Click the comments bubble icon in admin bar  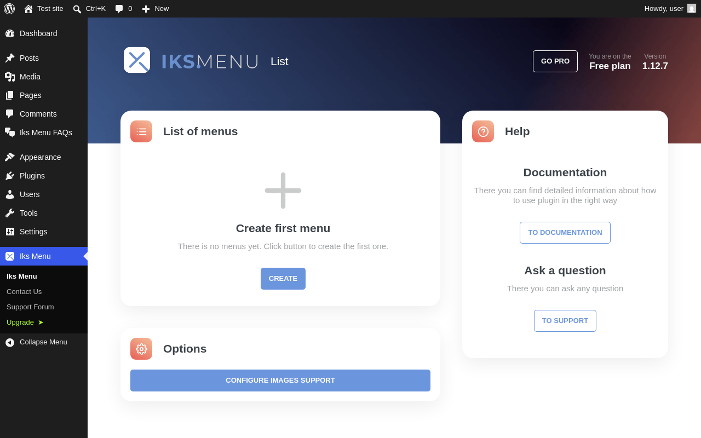tap(119, 9)
